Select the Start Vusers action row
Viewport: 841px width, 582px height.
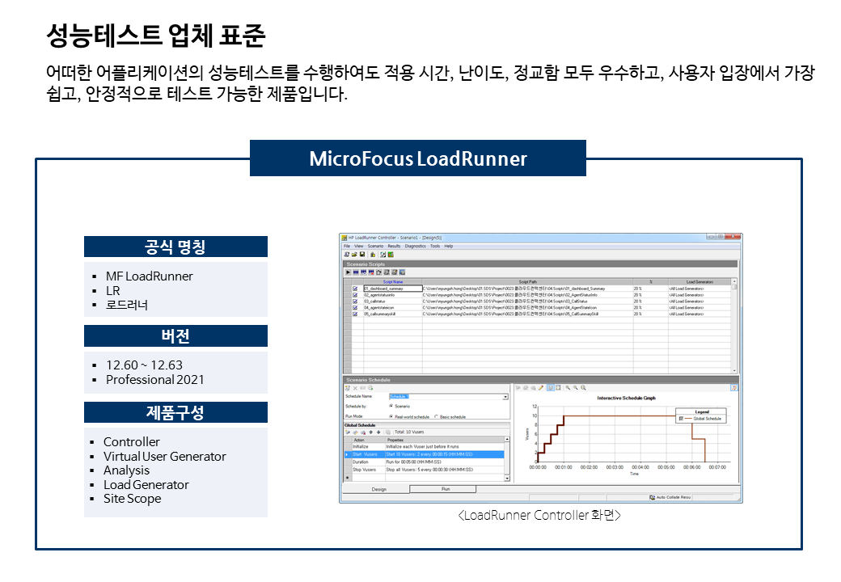point(426,454)
